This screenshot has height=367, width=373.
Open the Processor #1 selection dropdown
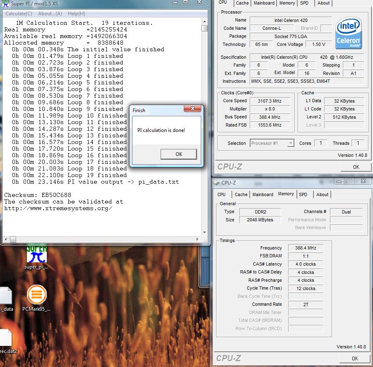272,143
